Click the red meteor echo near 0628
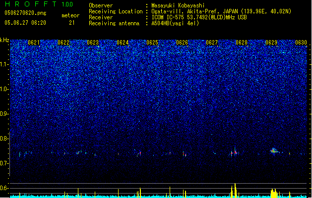This screenshot has height=198, width=312. point(236,152)
